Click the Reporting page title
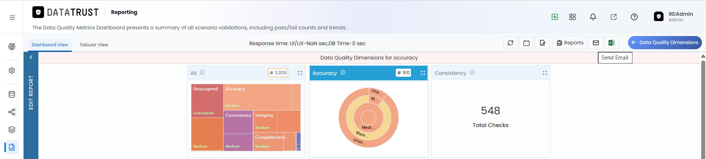This screenshot has width=706, height=159. pyautogui.click(x=124, y=12)
